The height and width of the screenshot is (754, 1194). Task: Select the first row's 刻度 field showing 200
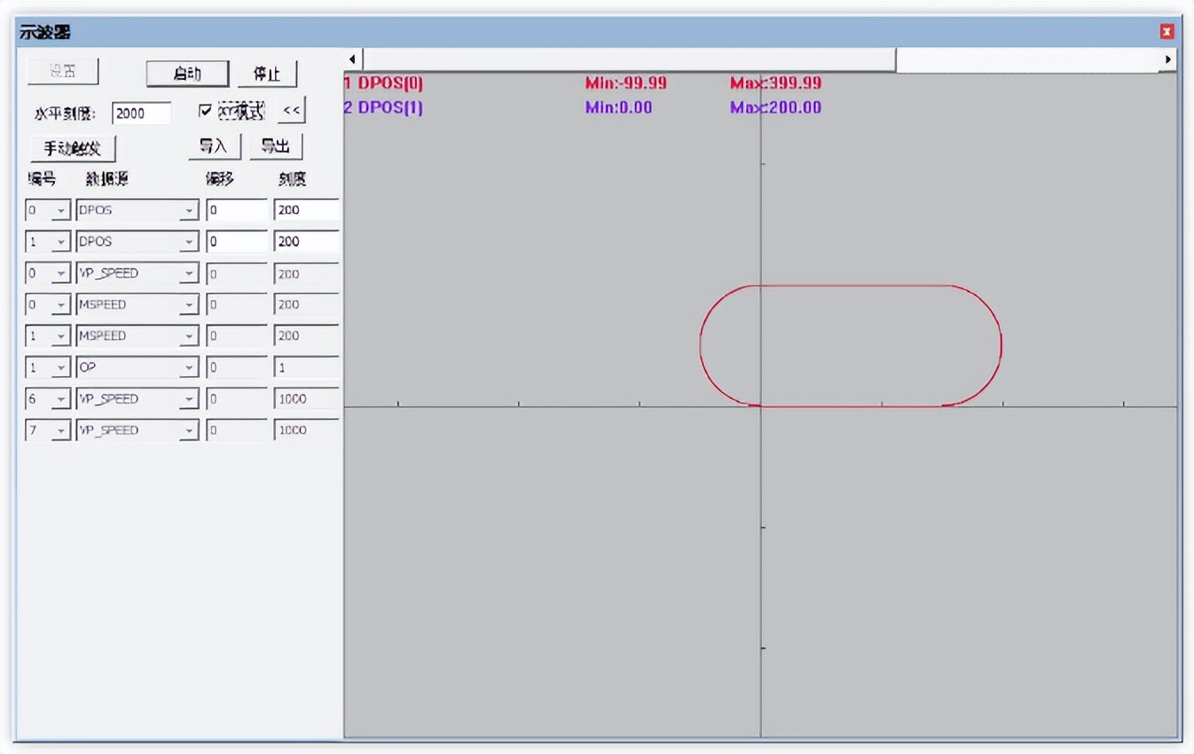305,210
